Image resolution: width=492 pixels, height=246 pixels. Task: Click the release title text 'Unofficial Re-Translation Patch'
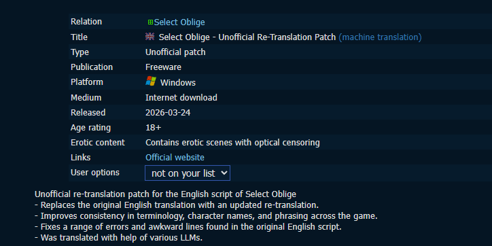277,37
